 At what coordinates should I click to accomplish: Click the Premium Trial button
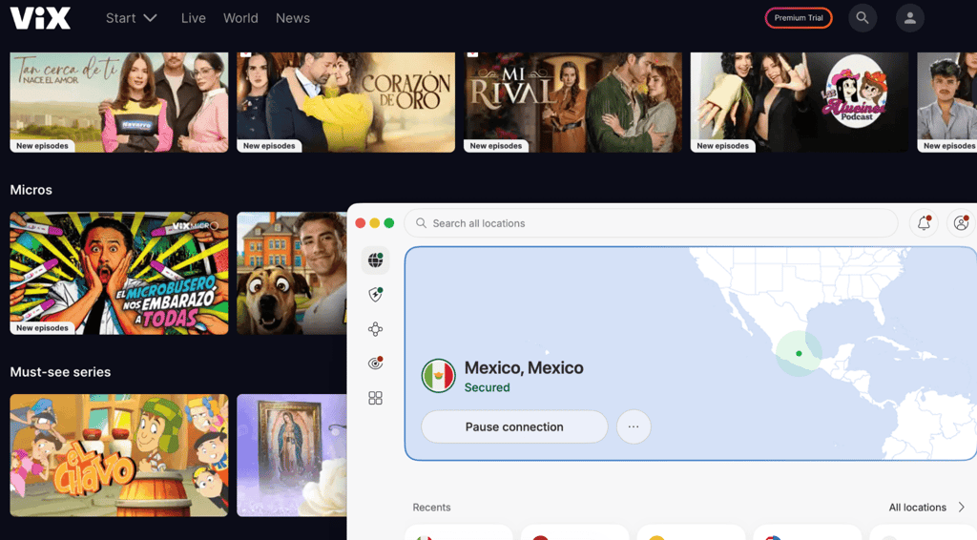(799, 18)
